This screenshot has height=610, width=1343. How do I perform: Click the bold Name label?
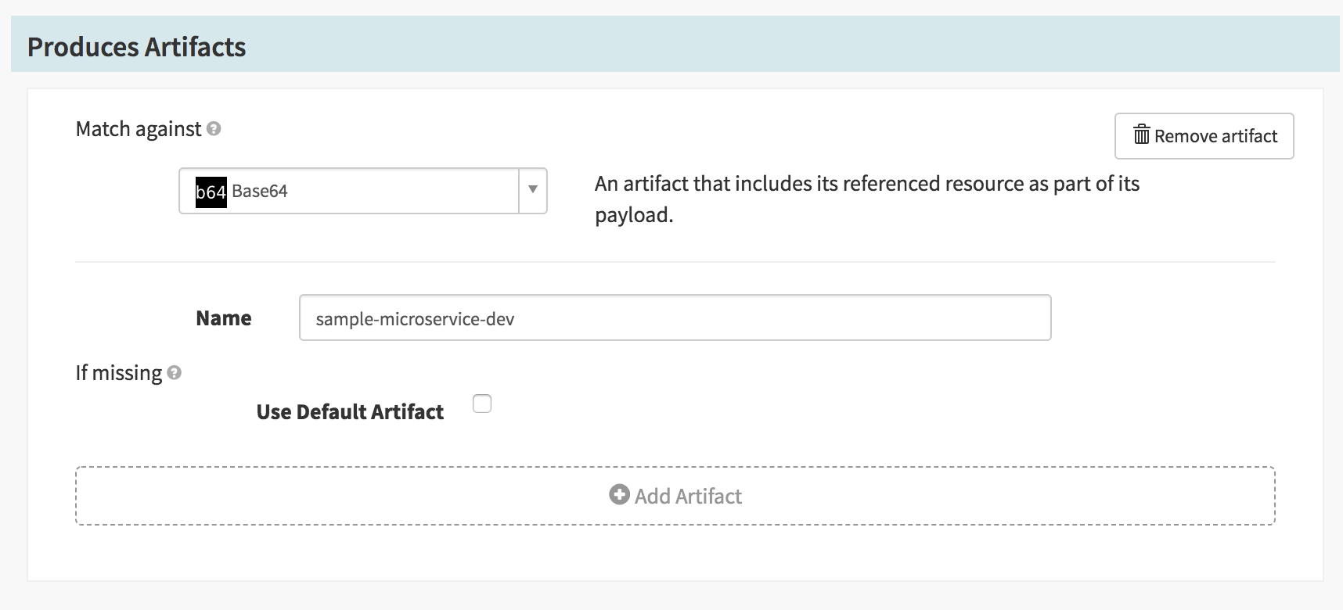click(x=224, y=318)
